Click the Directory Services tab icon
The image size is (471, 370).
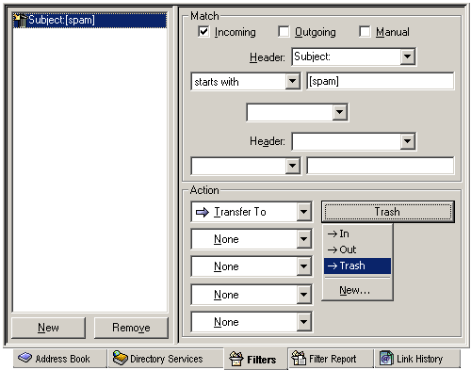click(120, 358)
